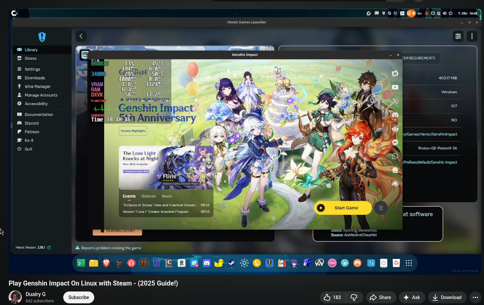Click the install path ending Heroic/GenshinImpact
This screenshot has height=305, width=484.
click(x=430, y=134)
